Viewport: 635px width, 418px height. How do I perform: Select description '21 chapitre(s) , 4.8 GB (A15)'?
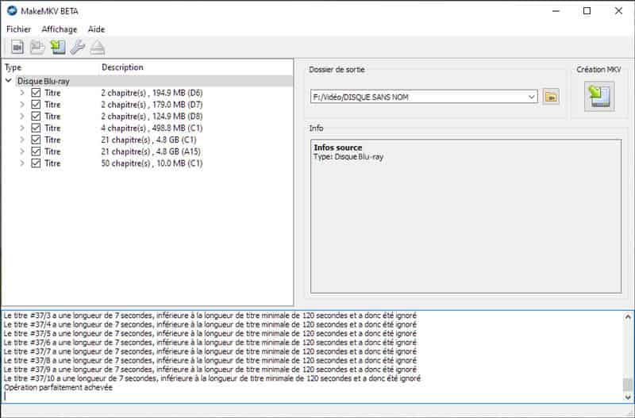click(151, 151)
